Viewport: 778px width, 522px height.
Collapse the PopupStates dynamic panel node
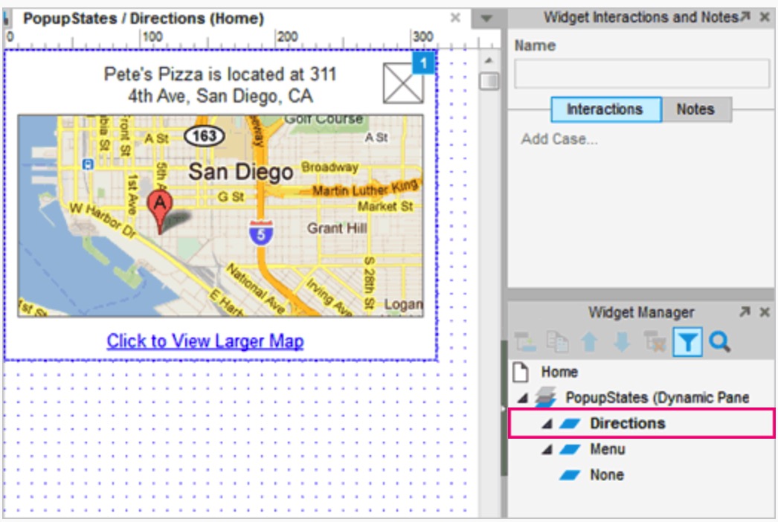click(x=521, y=398)
